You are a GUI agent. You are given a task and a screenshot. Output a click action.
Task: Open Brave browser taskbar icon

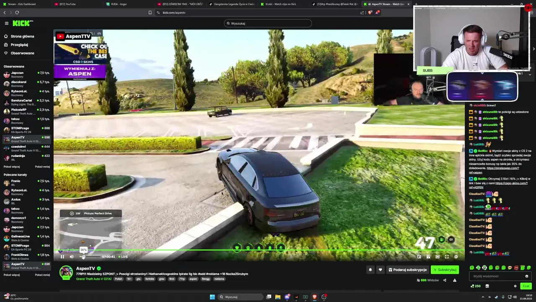point(314,297)
